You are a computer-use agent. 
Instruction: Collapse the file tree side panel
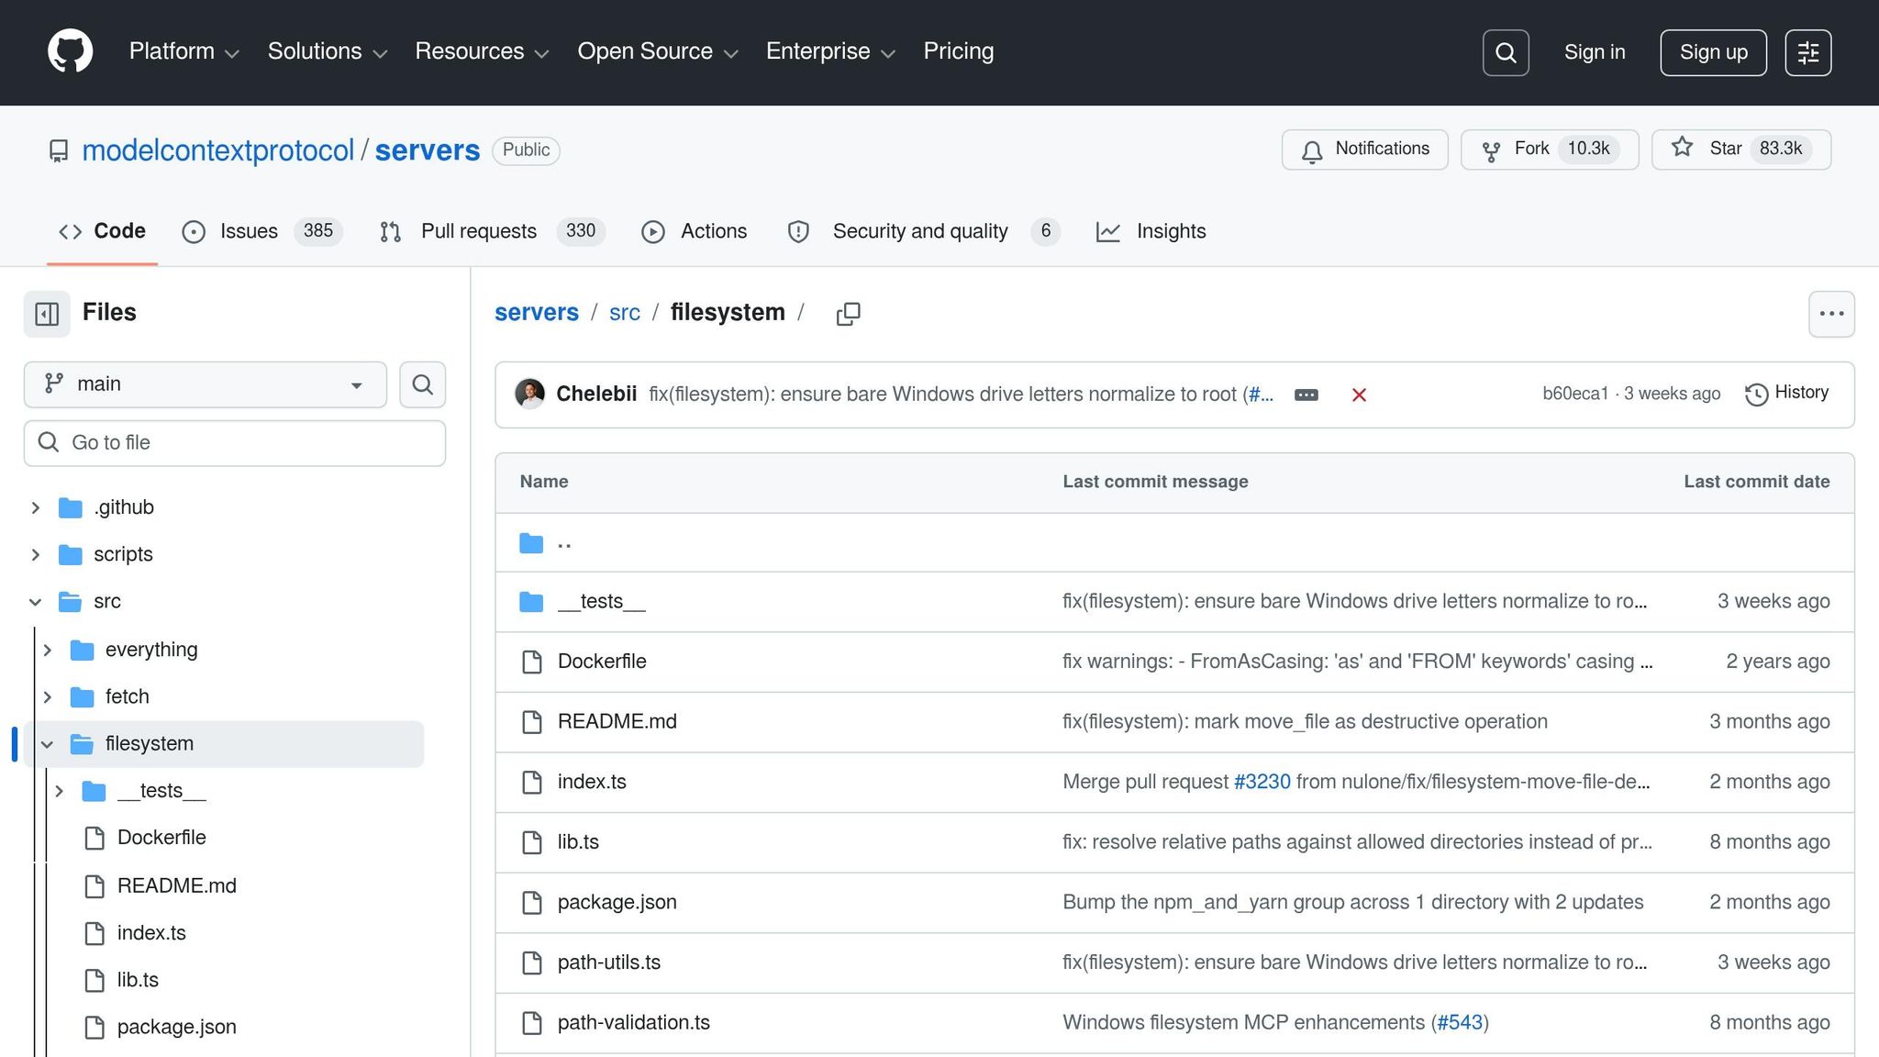click(47, 314)
